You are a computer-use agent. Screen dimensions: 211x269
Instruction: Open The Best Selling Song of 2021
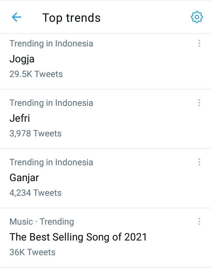(x=78, y=237)
